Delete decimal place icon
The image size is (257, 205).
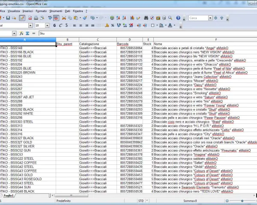[x=131, y=25]
